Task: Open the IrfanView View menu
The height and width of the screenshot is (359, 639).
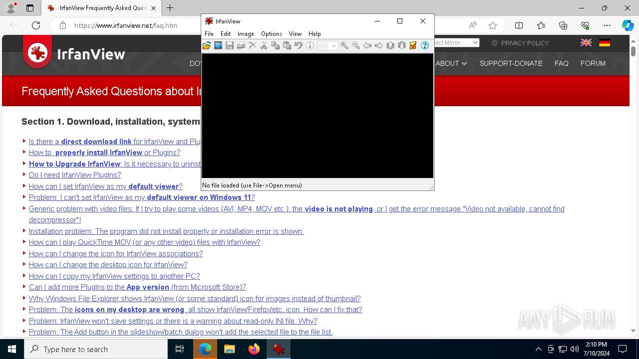Action: pyautogui.click(x=295, y=33)
